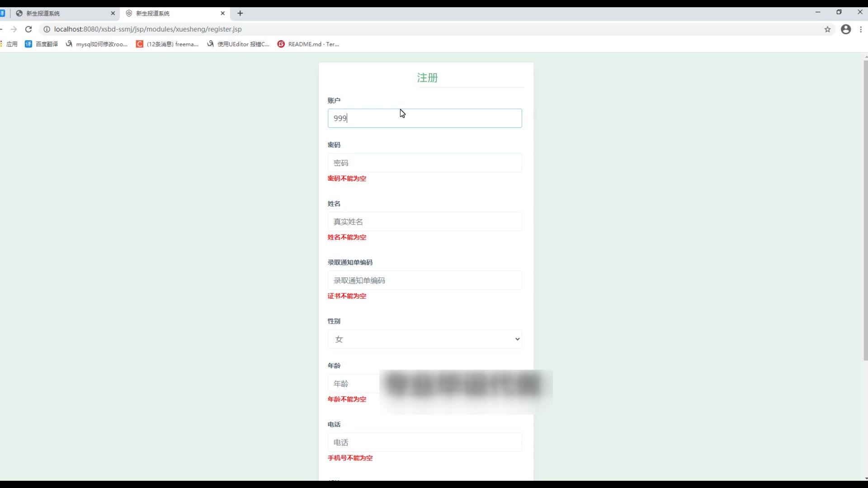Bookmark this page with the star icon
Screen dimensions: 868x488
coord(827,29)
